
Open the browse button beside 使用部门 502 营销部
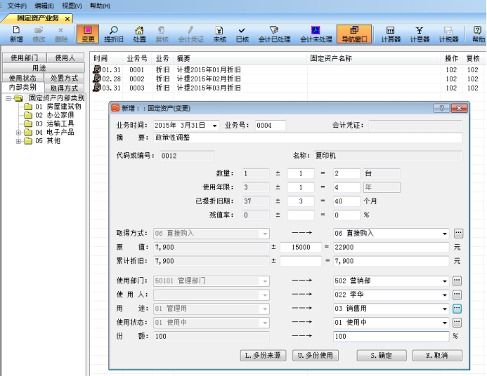coord(457,281)
